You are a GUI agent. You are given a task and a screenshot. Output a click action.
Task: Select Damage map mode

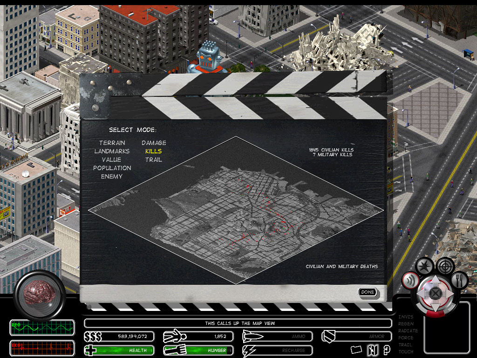click(x=154, y=143)
